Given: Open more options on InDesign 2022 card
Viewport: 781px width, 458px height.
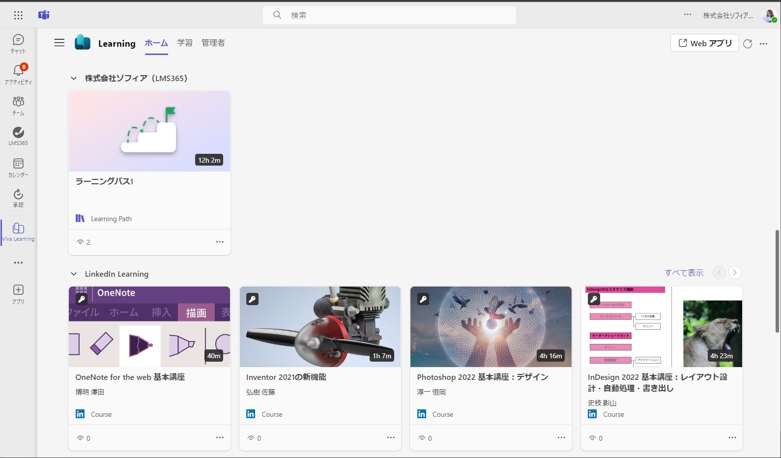Looking at the screenshot, I should (x=732, y=437).
